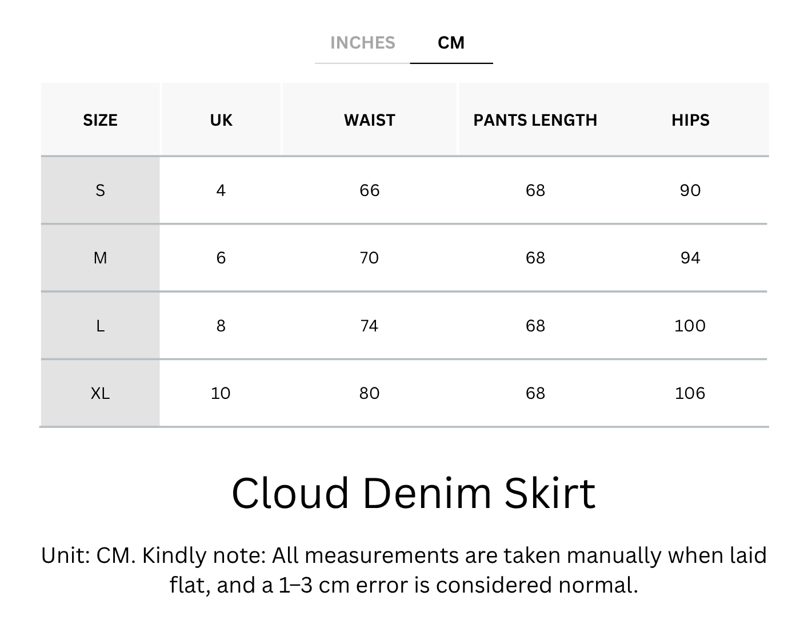Click the hips value 100 cell

tap(690, 326)
